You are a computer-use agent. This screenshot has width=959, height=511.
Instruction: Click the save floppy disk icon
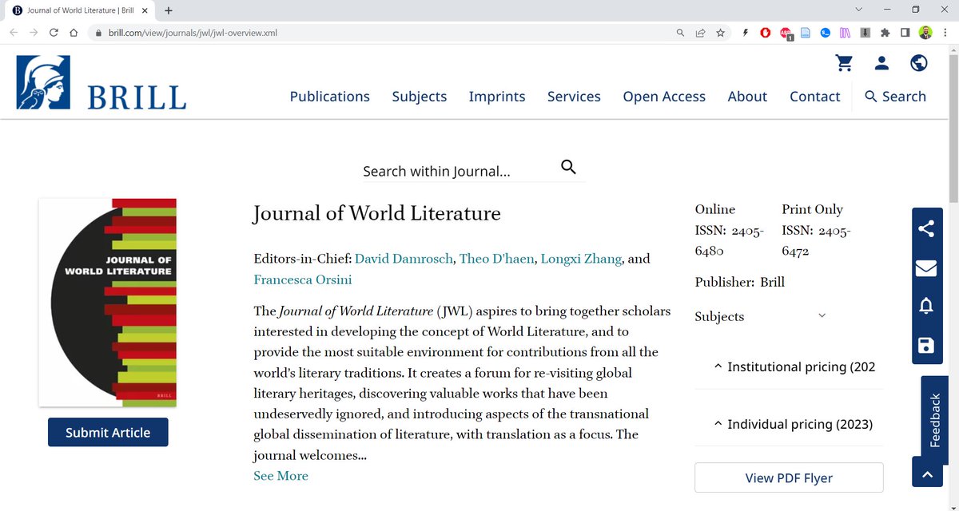(x=926, y=345)
